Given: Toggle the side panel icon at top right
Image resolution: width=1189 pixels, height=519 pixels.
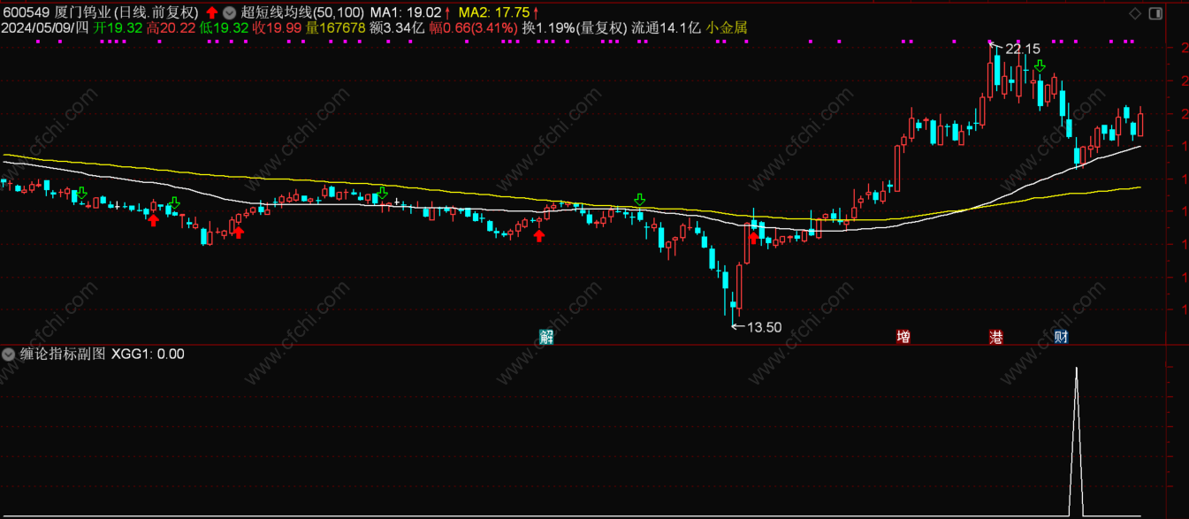Looking at the screenshot, I should [x=1155, y=12].
